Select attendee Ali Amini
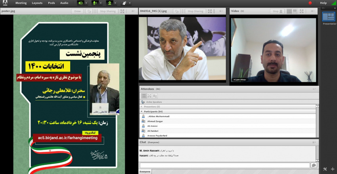The image size is (337, 174). (x=228, y=126)
